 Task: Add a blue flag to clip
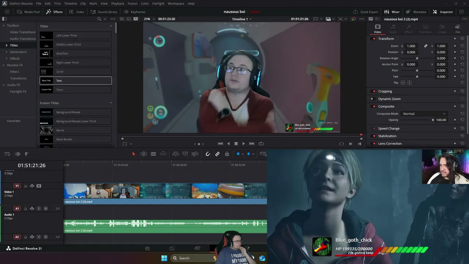click(238, 154)
